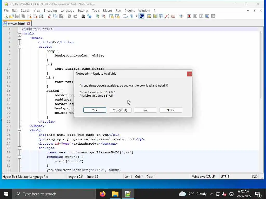Open the File menu
Screen dimensions: 266x199
[6, 10]
